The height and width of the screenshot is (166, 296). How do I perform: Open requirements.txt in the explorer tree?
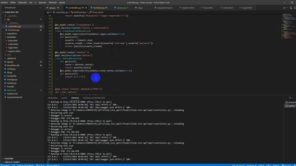tap(14, 97)
